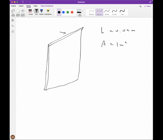Open the search magnifier in sidebar
The height and width of the screenshot is (140, 163).
(13, 26)
